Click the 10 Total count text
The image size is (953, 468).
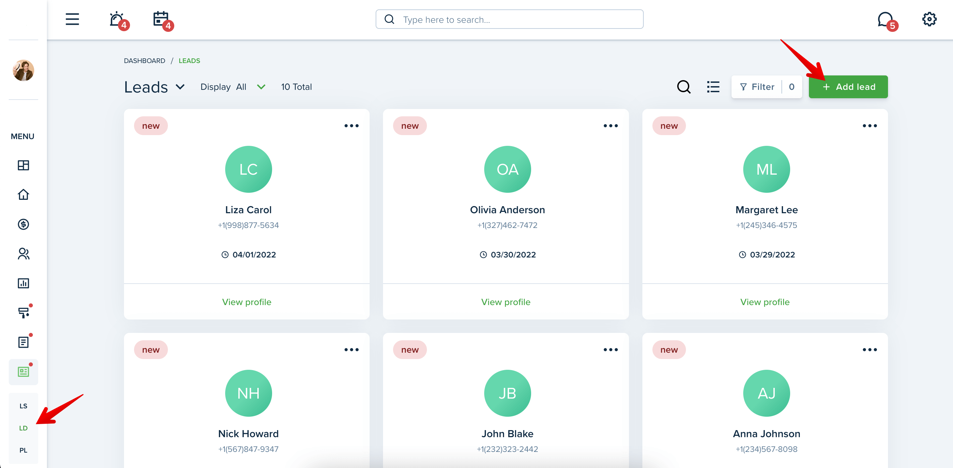296,87
